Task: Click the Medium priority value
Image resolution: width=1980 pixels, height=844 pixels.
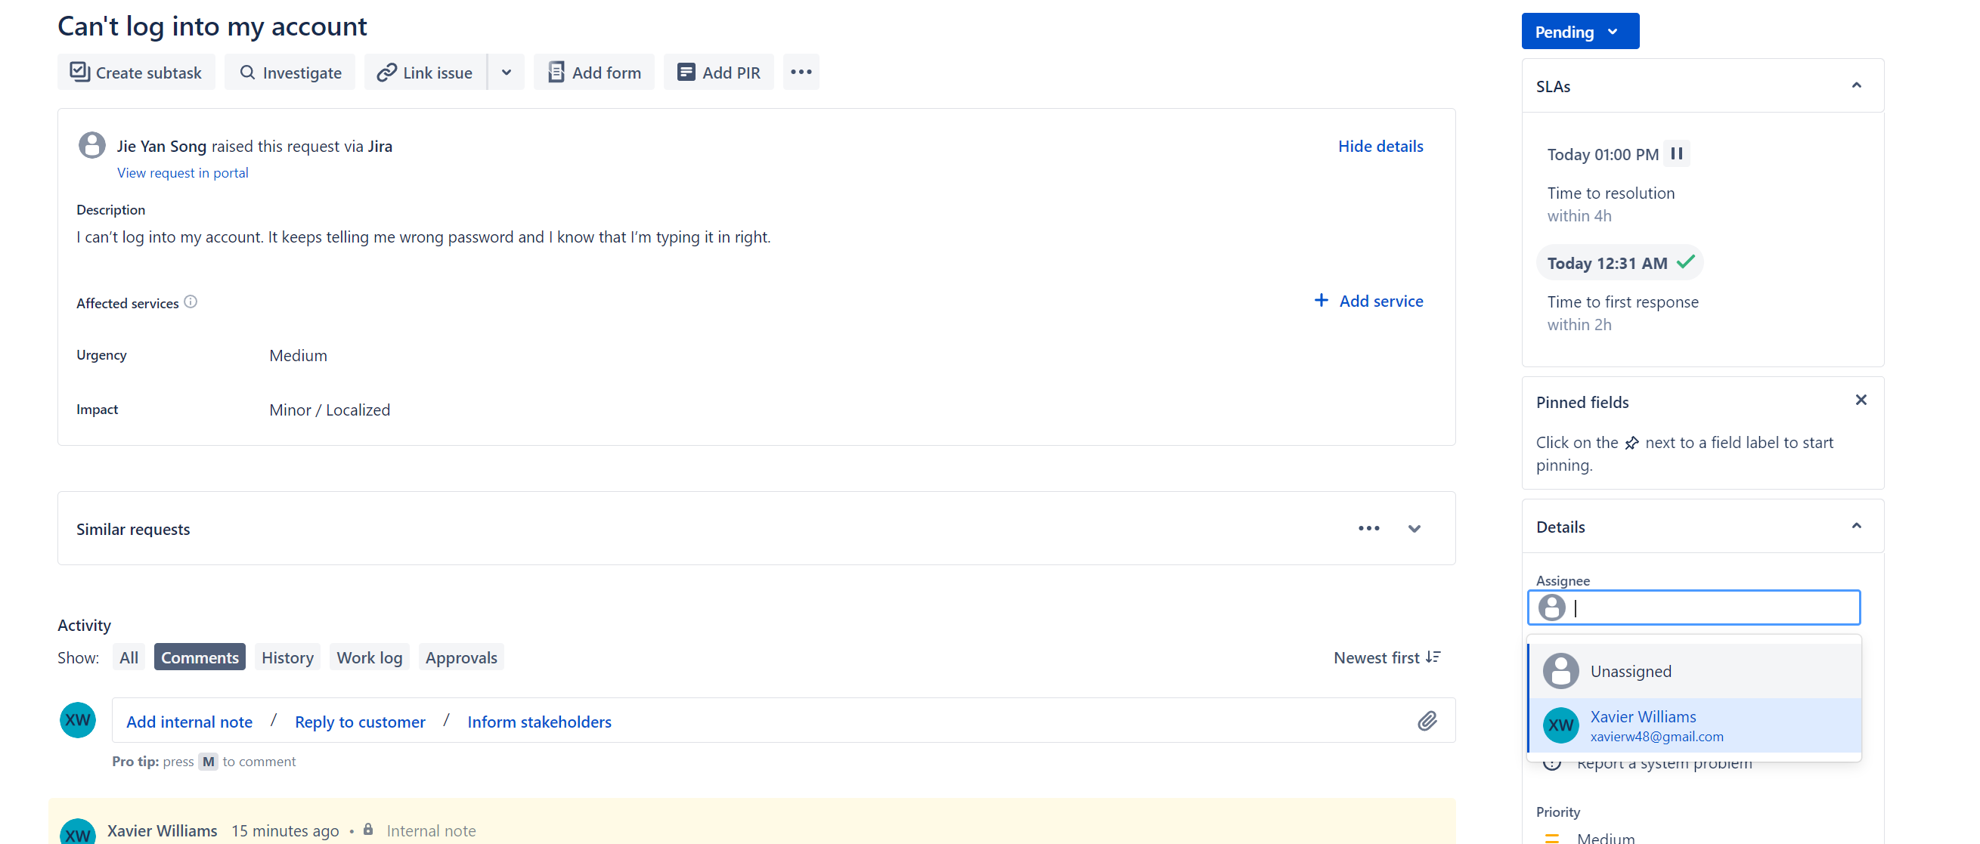Action: pyautogui.click(x=1606, y=837)
